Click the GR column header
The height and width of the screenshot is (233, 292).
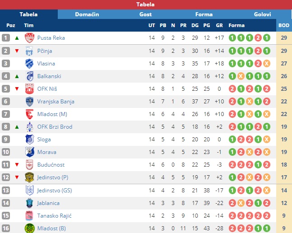pos(219,25)
